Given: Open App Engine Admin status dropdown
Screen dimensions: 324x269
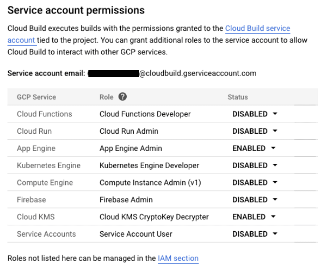Looking at the screenshot, I should (254, 148).
